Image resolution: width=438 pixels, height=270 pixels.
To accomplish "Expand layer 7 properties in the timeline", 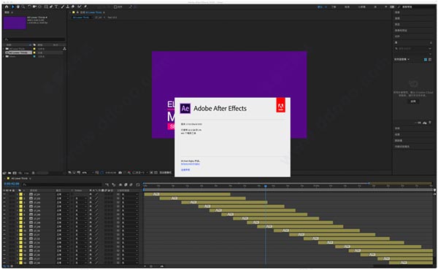I will [x=18, y=219].
